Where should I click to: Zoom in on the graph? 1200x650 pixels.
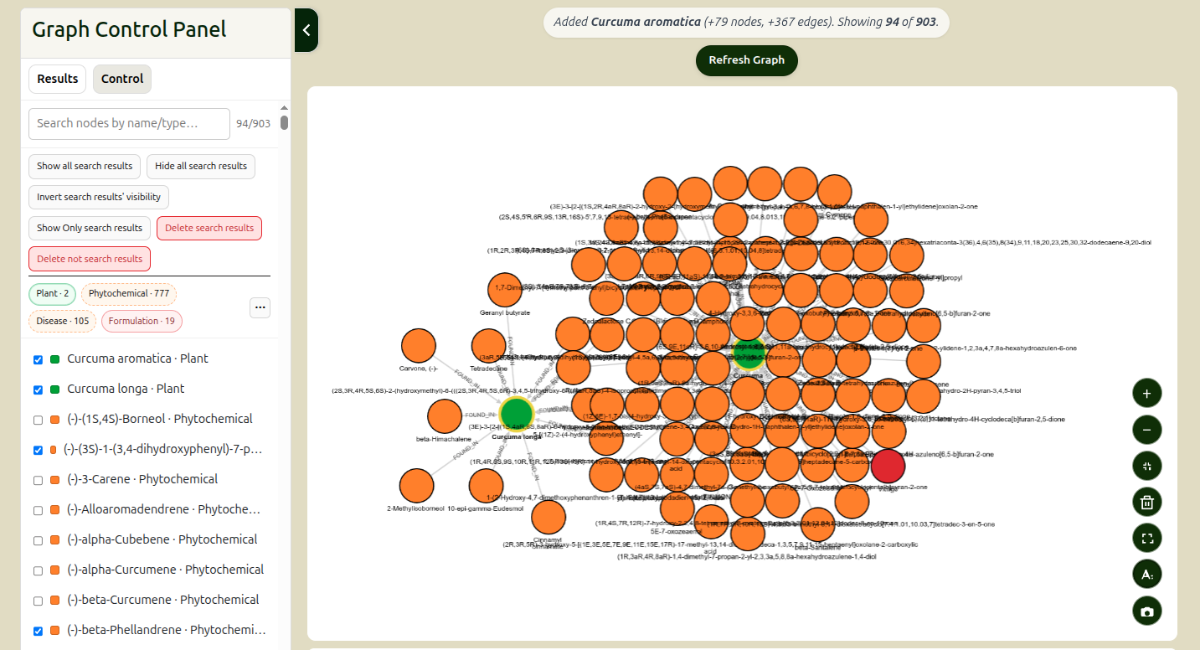1146,393
